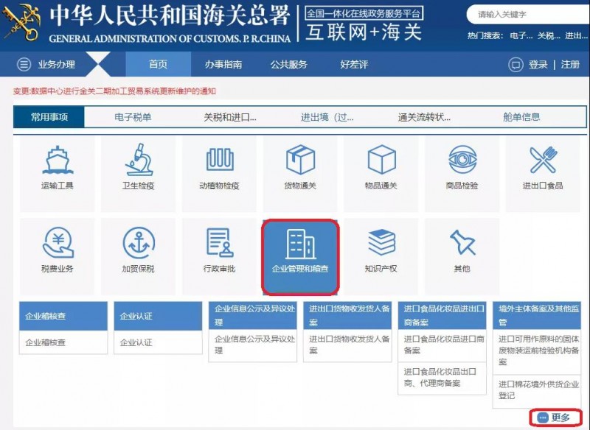
Task: Expand more options via the 更多 button
Action: click(557, 416)
